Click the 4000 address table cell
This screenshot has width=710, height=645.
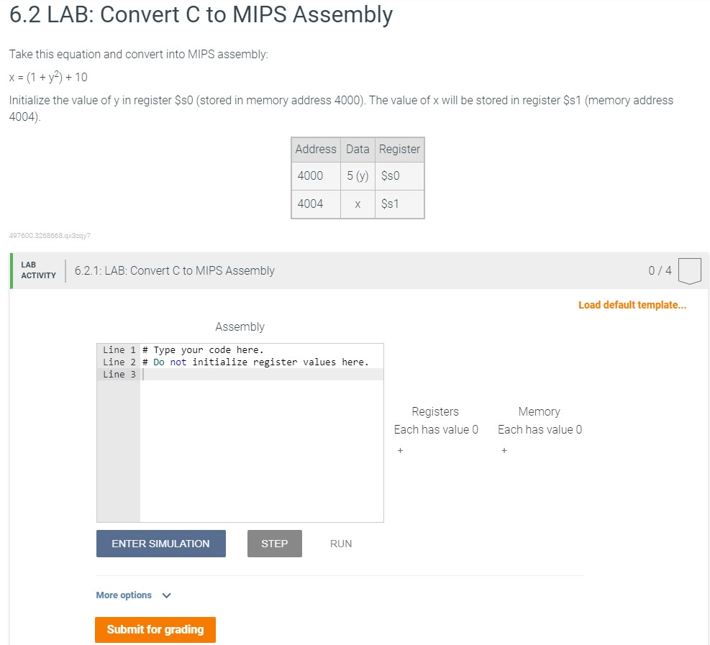coord(316,175)
